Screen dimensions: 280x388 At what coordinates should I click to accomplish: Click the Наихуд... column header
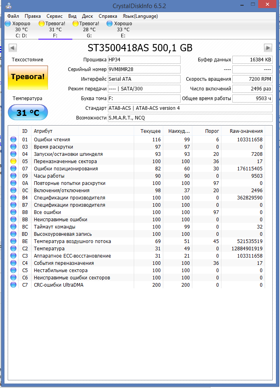[177, 131]
